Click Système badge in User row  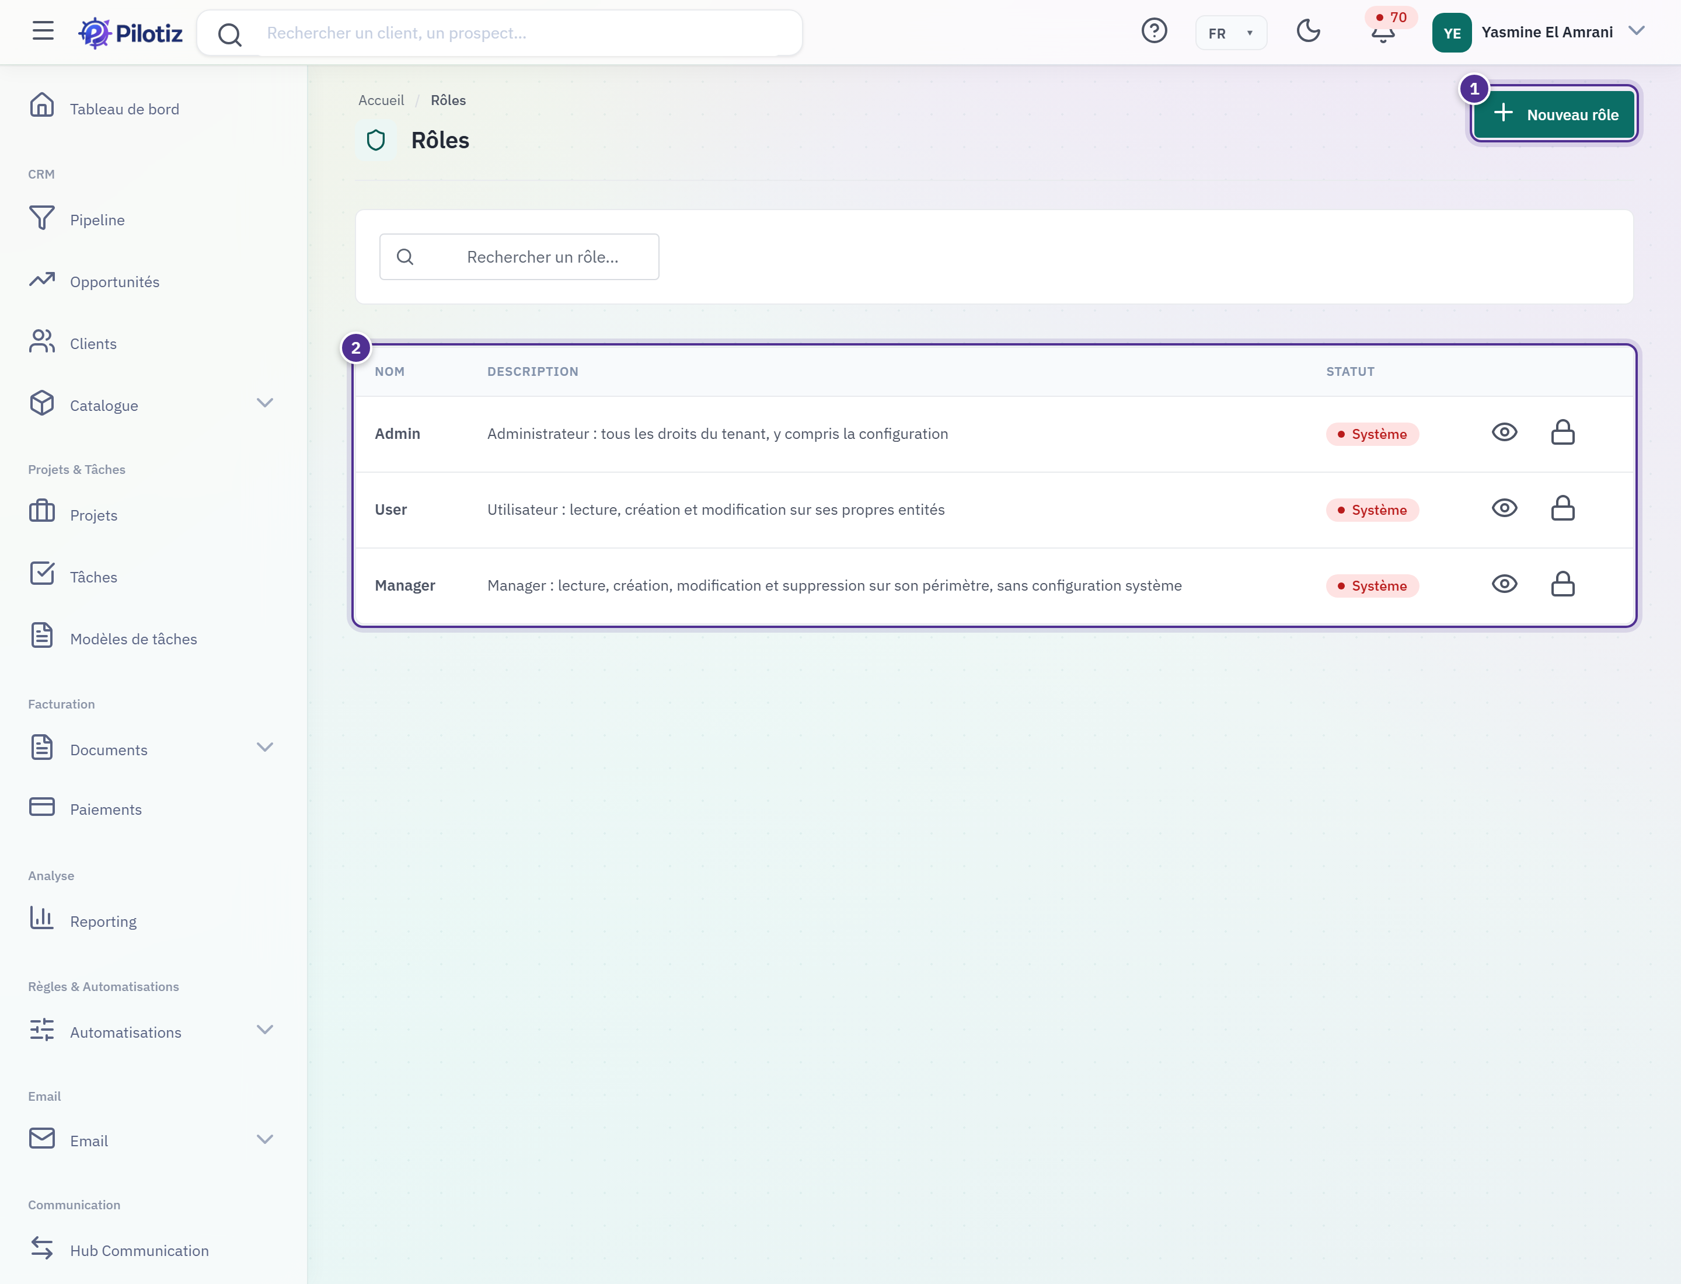pyautogui.click(x=1372, y=510)
